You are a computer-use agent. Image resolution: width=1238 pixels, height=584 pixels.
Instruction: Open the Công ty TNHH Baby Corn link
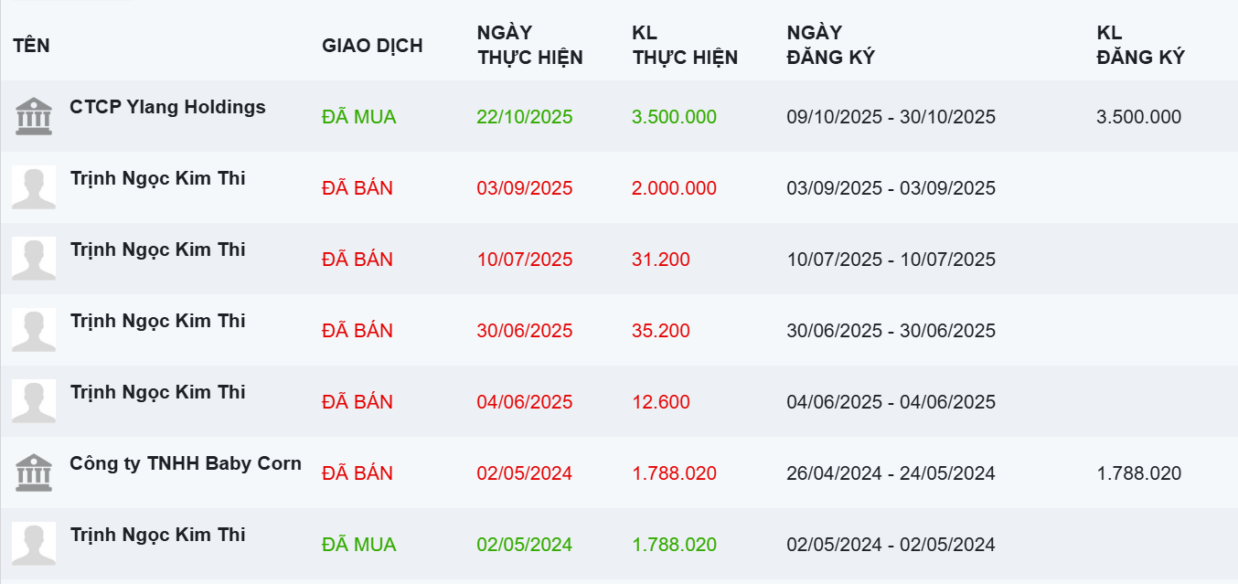pos(186,463)
